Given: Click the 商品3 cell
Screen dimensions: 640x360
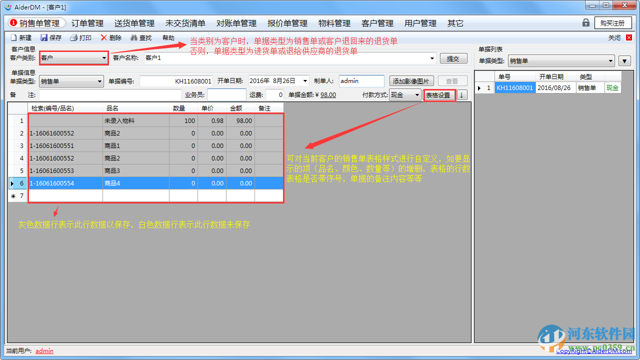Looking at the screenshot, I should (x=136, y=170).
